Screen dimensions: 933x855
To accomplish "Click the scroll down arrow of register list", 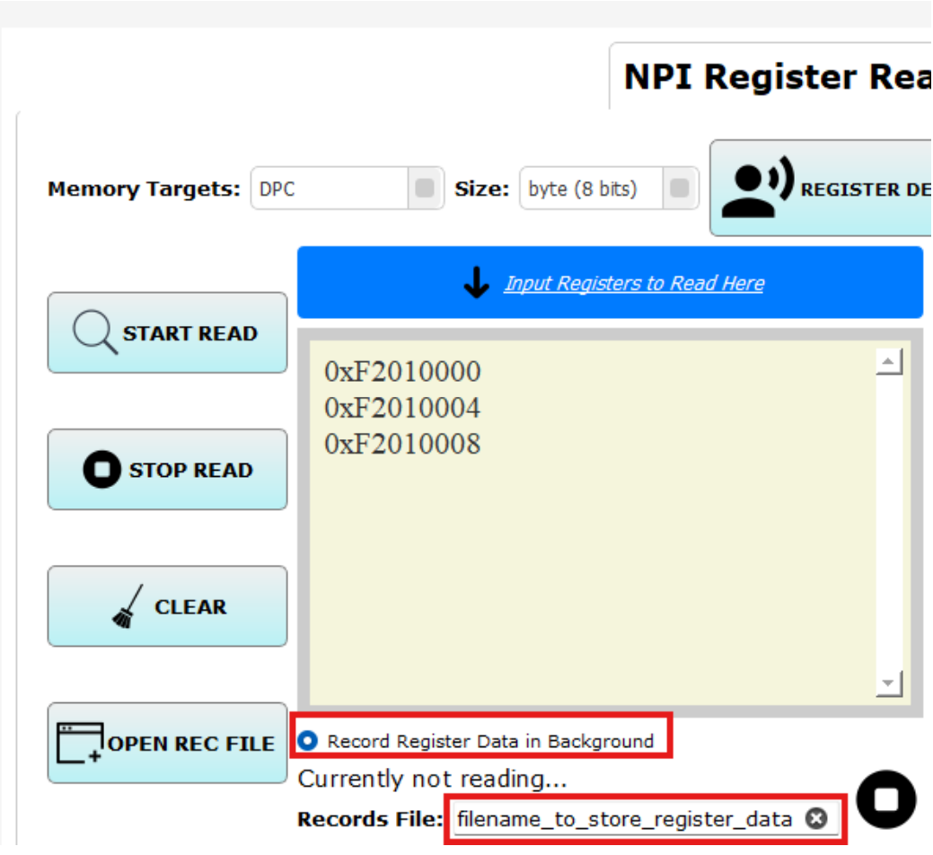I will [x=889, y=683].
